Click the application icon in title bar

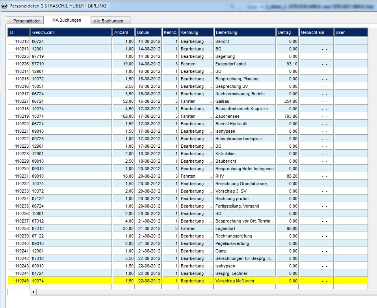point(4,6)
